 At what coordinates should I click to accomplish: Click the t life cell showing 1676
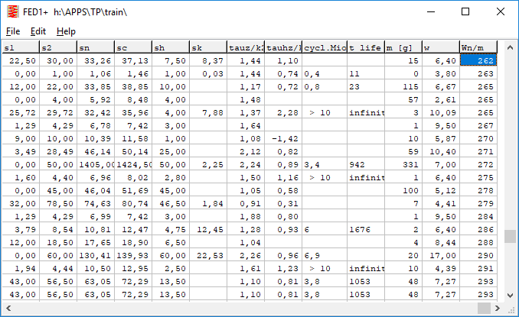364,229
